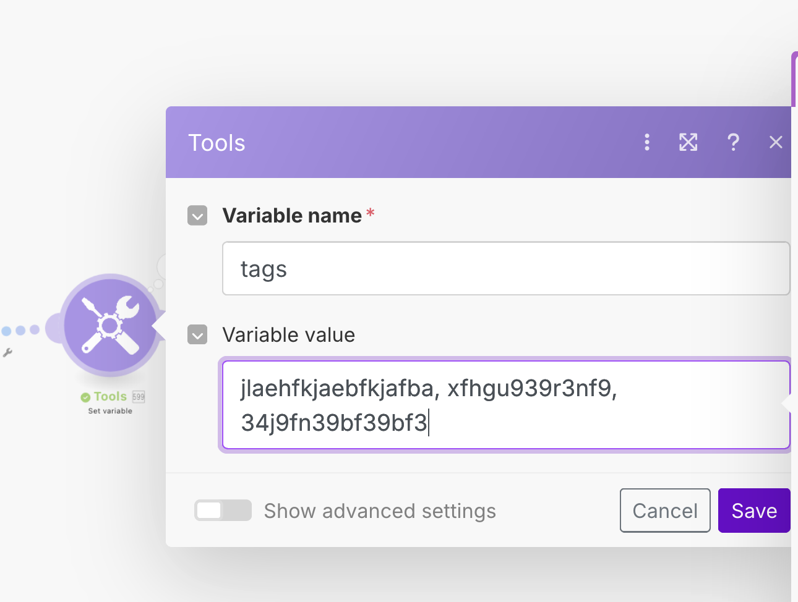Expand the Tools dialog to full screen
Screen dimensions: 798x602
[689, 142]
